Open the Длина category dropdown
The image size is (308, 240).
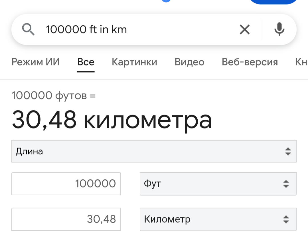[154, 151]
